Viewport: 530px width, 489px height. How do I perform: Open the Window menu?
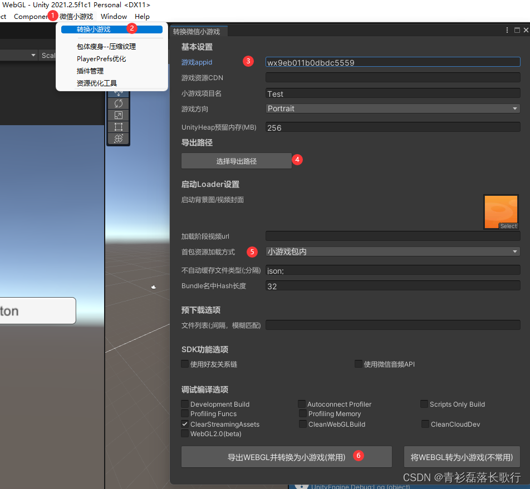click(x=114, y=17)
